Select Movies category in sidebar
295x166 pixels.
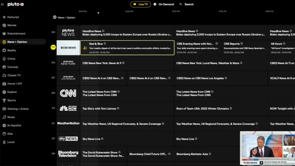point(12,25)
